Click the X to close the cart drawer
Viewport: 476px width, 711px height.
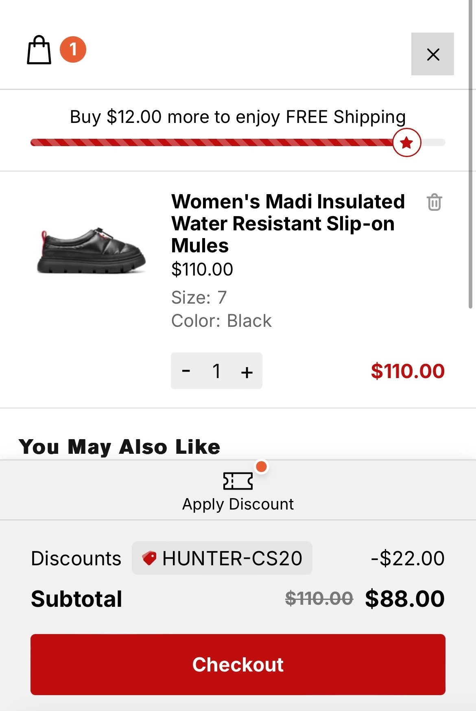pos(432,54)
